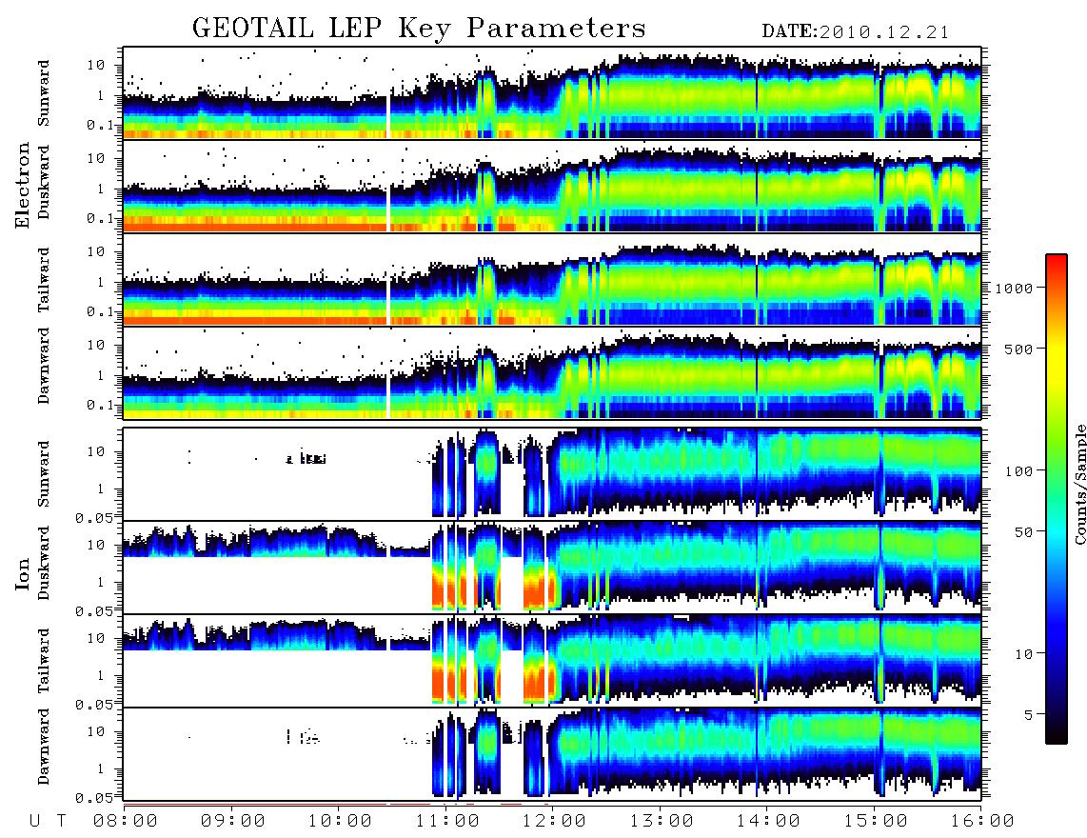Viewport: 1087px width, 838px height.
Task: Pick the black bottom of the color bar
Action: (1057, 735)
